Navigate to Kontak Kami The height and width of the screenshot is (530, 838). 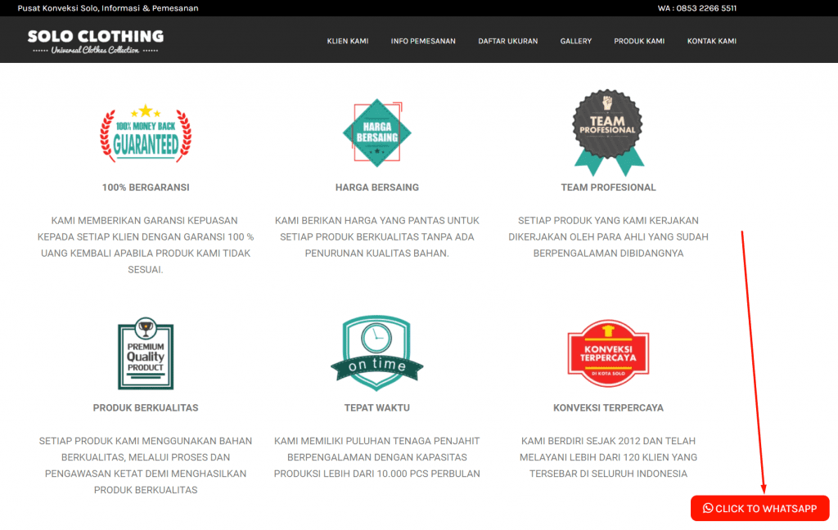click(x=712, y=41)
